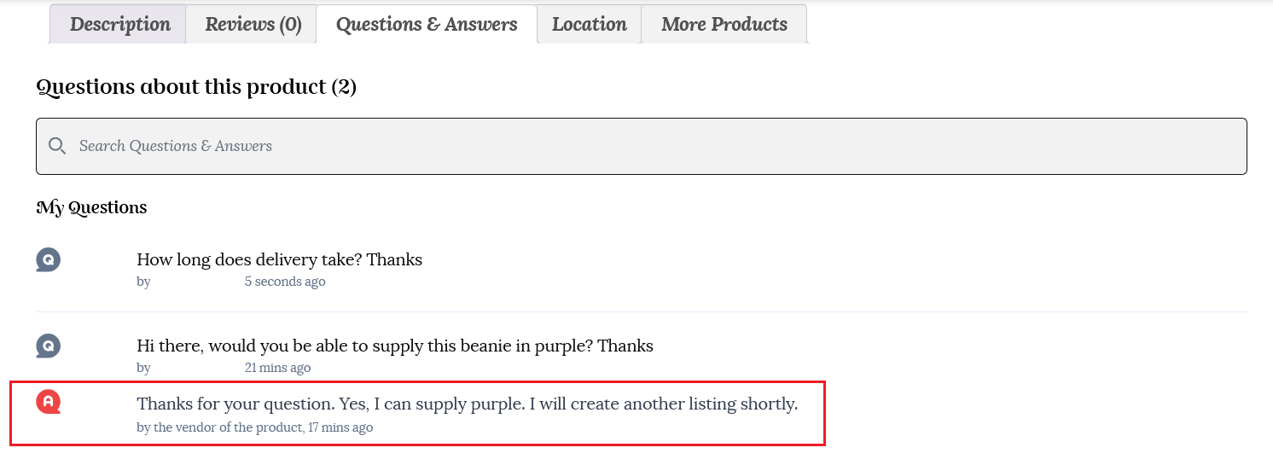Show the More Products tab
The height and width of the screenshot is (465, 1273).
pos(724,24)
